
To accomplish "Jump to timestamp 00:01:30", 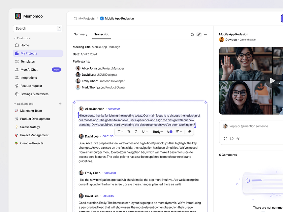I will coord(108,136).
